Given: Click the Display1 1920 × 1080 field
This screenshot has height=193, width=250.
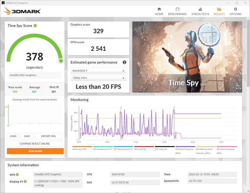Looking at the screenshot, I should click(x=58, y=183).
